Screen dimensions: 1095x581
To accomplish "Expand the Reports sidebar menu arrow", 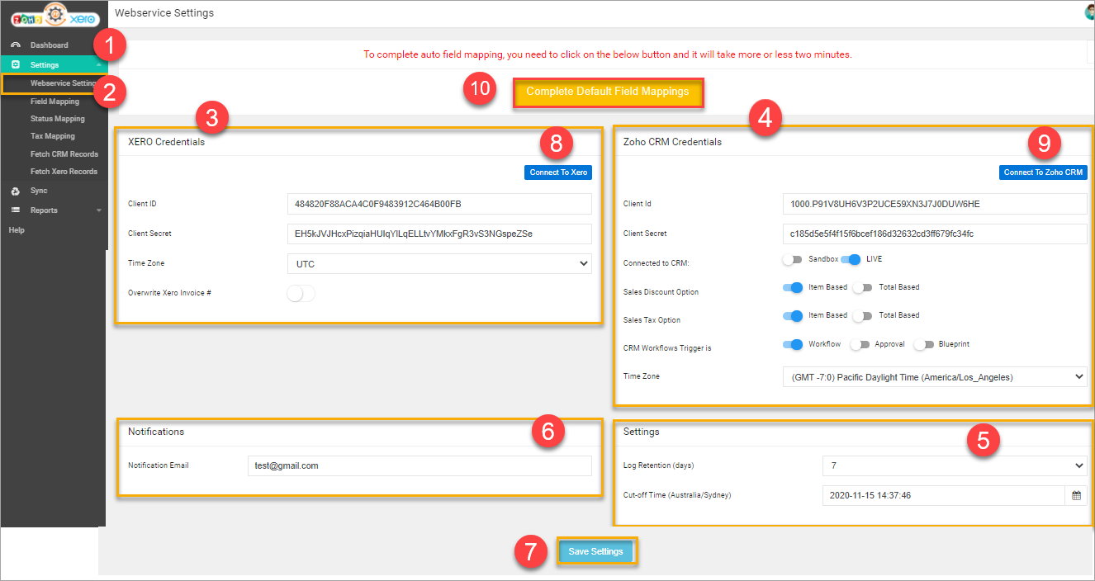I will pos(98,210).
